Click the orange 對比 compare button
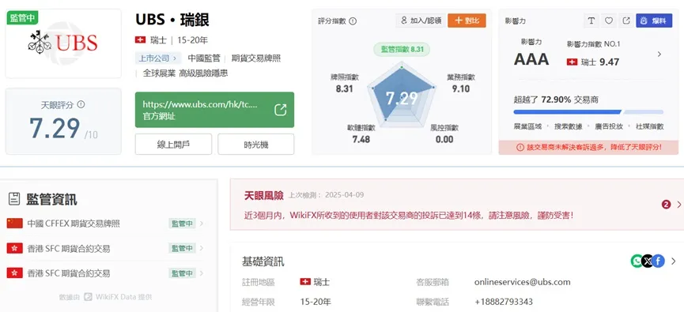Viewport: 684px width, 312px height. coord(467,21)
